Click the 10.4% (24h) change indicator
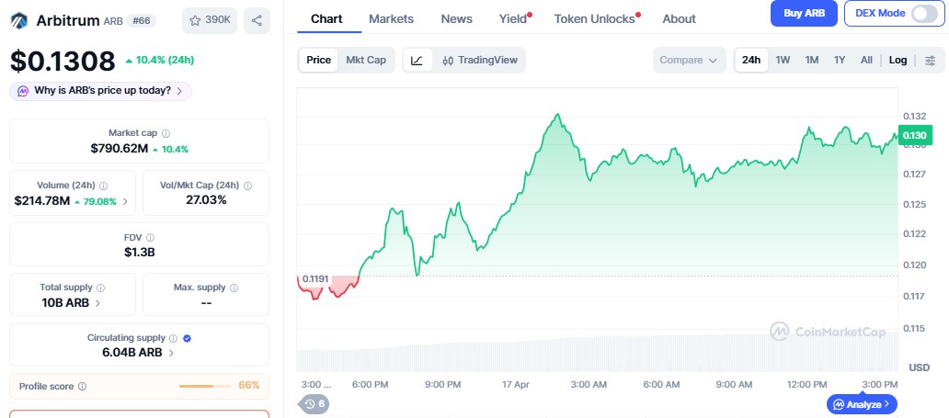Screen dimensions: 949x418 (159, 60)
